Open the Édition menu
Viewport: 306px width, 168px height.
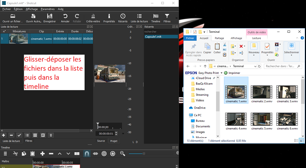click(18, 9)
